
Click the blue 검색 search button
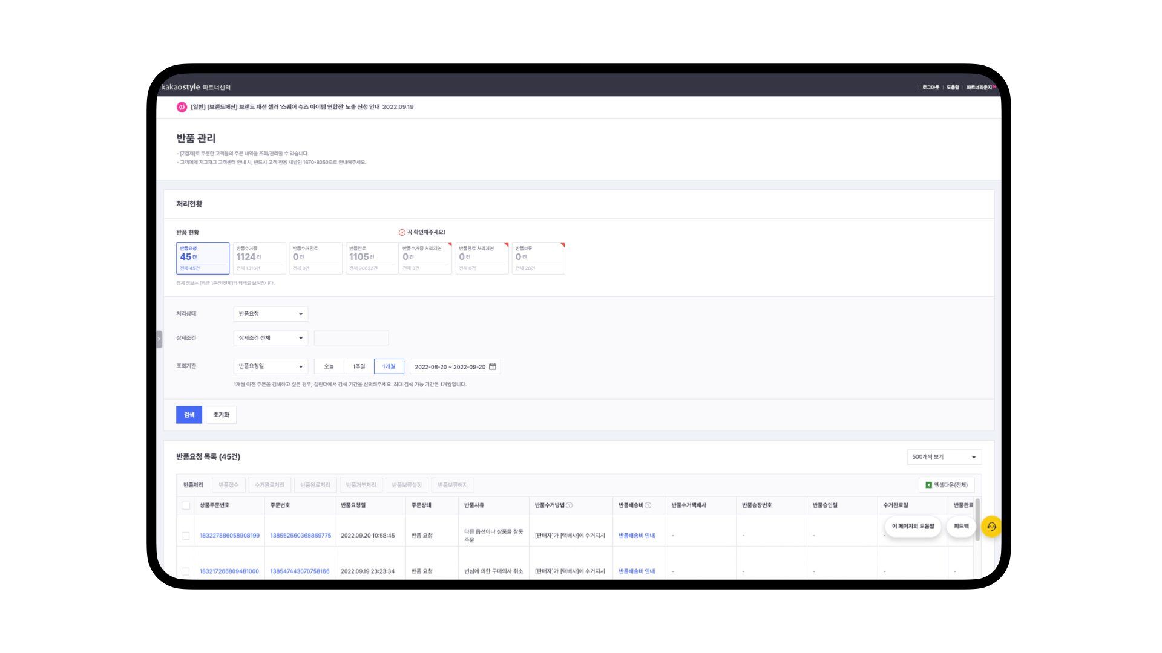tap(189, 415)
